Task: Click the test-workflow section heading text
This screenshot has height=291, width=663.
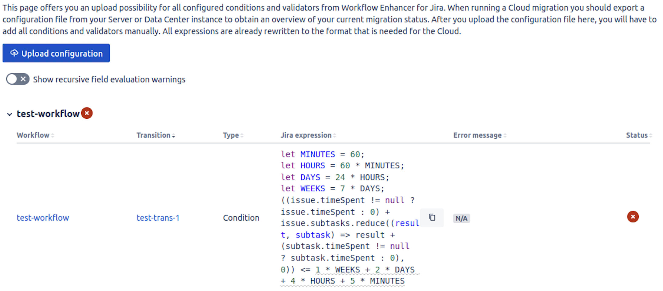Action: 48,114
